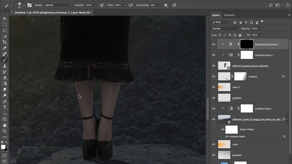Screen dimensions: 292x164
Task: Toggle Smart Filters visibility eye
Action: pyautogui.click(x=223, y=129)
